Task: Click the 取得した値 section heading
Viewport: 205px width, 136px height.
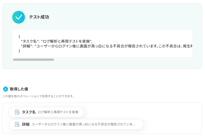Action: pyautogui.click(x=19, y=89)
